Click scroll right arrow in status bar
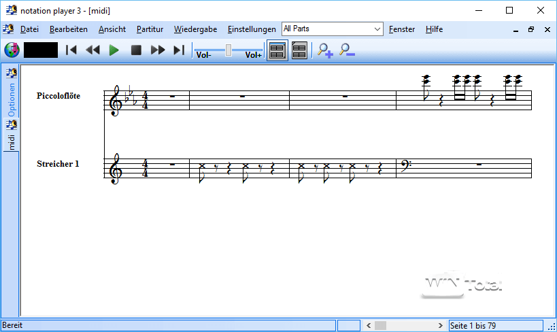 [x=441, y=326]
